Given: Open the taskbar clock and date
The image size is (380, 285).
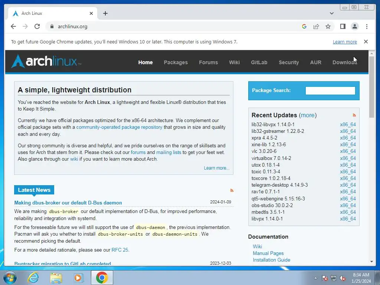Looking at the screenshot, I should (x=361, y=278).
